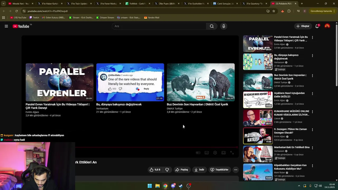Open File Explorer from taskbar
The image size is (338, 190).
coord(157,186)
